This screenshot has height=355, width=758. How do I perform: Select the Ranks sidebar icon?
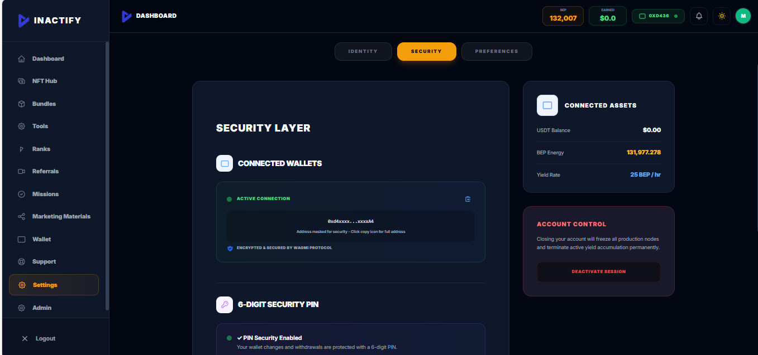click(21, 149)
